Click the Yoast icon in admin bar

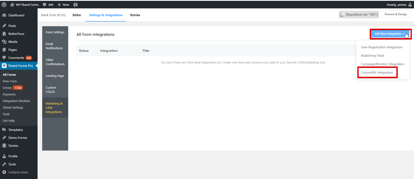[75, 5]
